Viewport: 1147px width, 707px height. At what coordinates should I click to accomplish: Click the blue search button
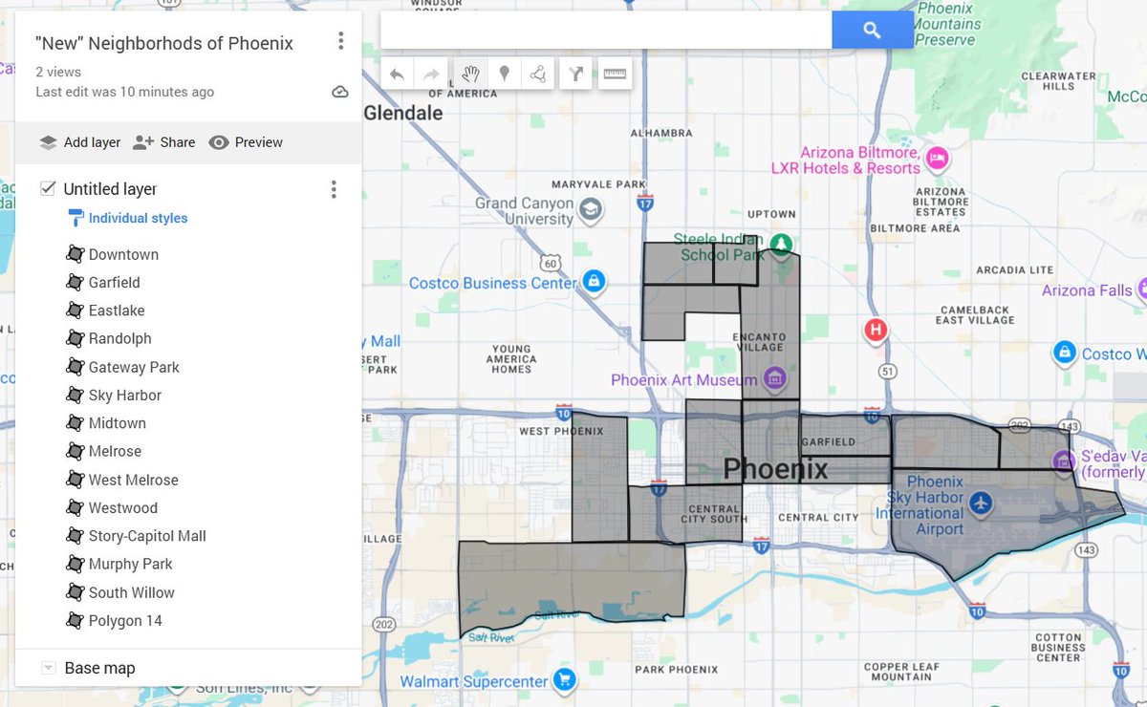(x=872, y=31)
